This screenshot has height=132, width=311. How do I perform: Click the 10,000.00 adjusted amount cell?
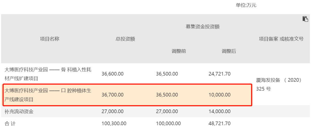click(219, 95)
